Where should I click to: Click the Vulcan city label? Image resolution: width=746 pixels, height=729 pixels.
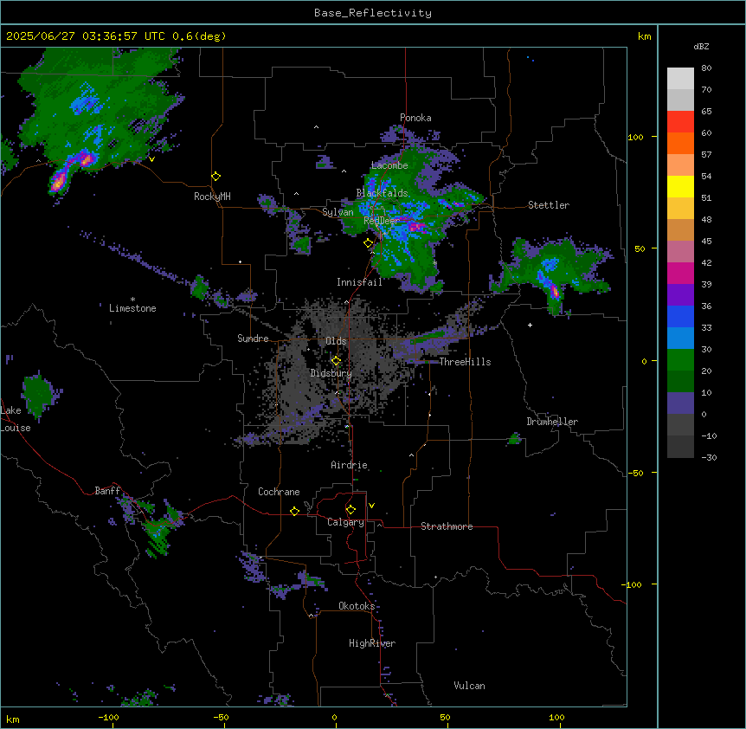click(x=469, y=686)
